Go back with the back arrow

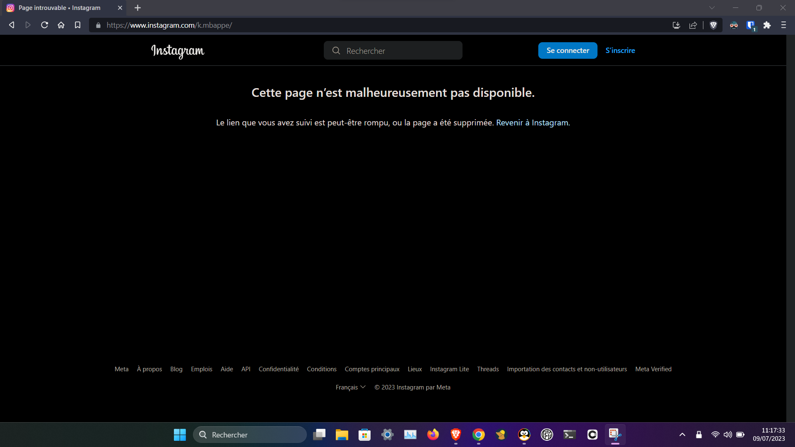tap(12, 25)
